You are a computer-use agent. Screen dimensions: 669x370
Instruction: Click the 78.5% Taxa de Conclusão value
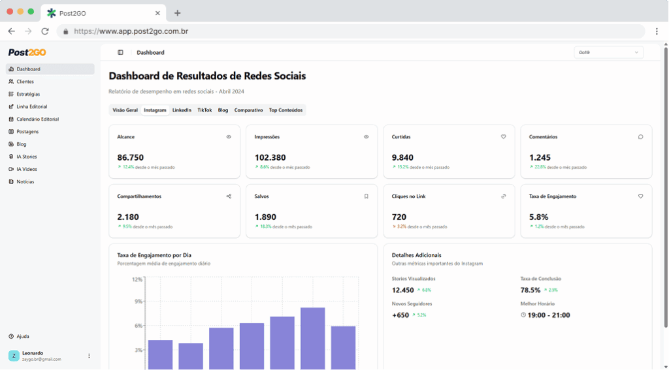[530, 290]
